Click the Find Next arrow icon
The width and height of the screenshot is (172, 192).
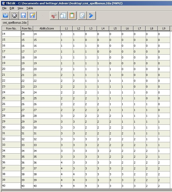tap(91, 16)
